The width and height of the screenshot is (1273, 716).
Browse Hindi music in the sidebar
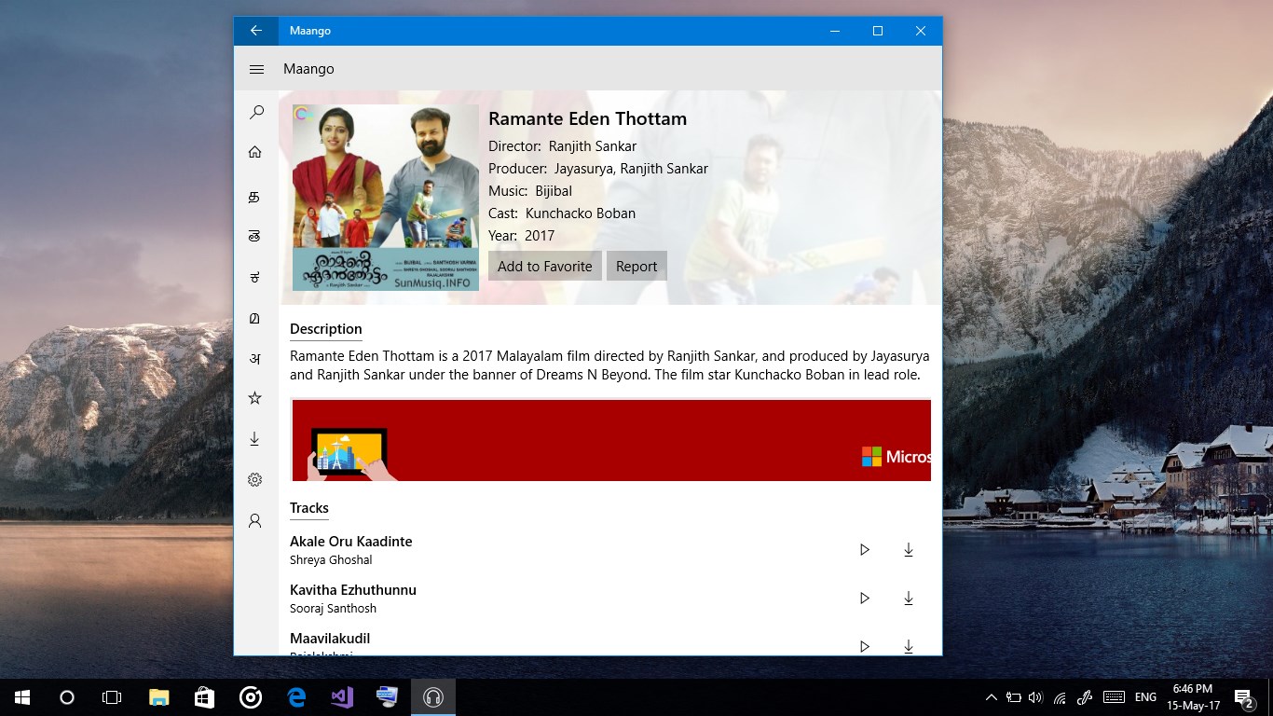[254, 358]
